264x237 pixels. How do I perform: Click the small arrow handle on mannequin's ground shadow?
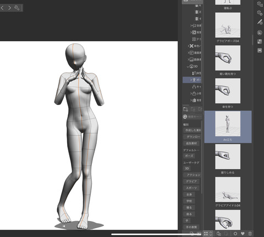pos(64,227)
